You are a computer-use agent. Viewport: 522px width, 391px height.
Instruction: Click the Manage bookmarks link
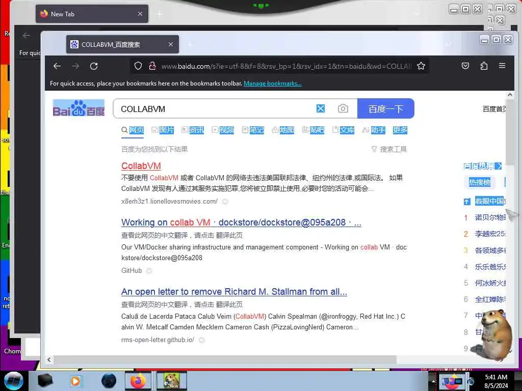[x=272, y=83]
